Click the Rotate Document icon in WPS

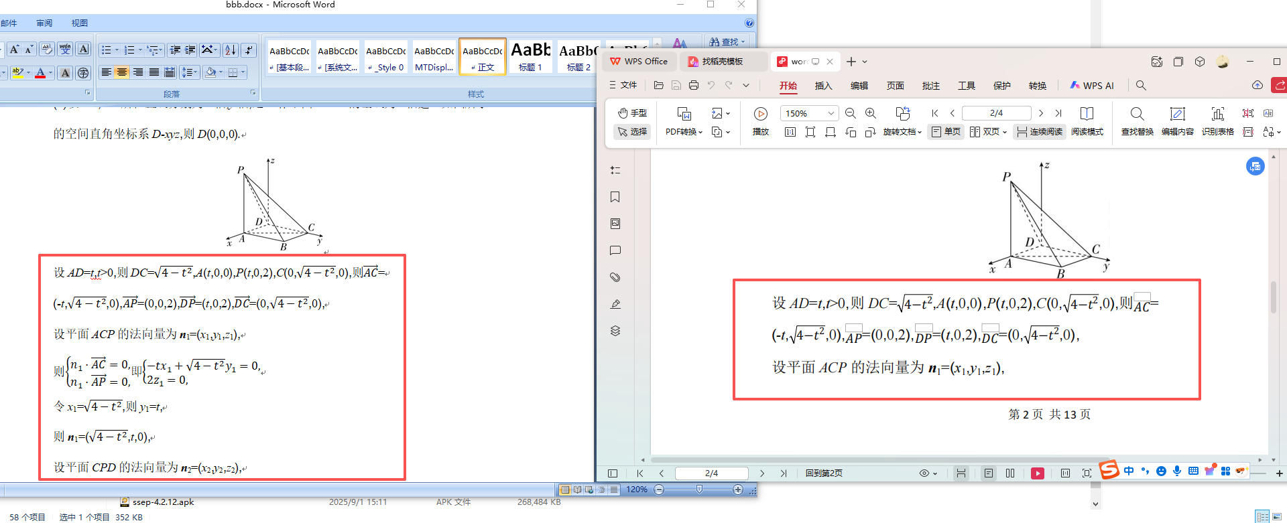[902, 113]
